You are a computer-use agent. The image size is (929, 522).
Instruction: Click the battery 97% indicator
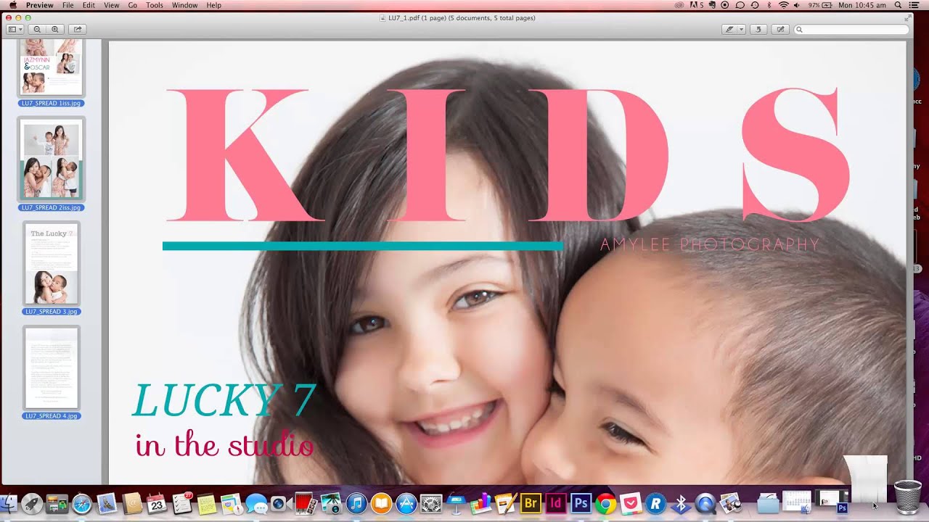coord(820,5)
